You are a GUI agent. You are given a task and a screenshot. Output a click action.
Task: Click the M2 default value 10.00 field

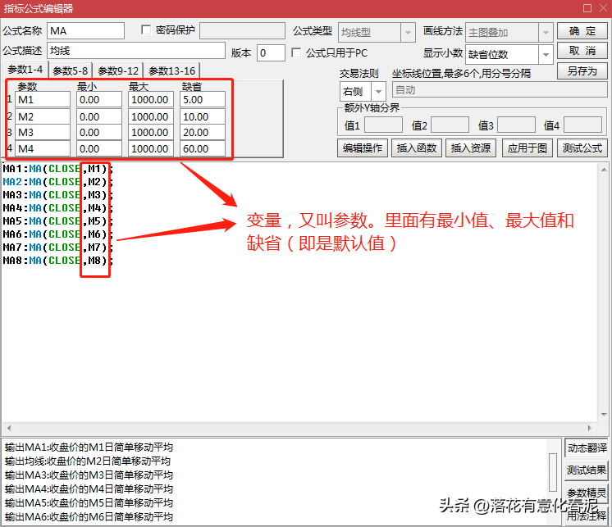(203, 116)
